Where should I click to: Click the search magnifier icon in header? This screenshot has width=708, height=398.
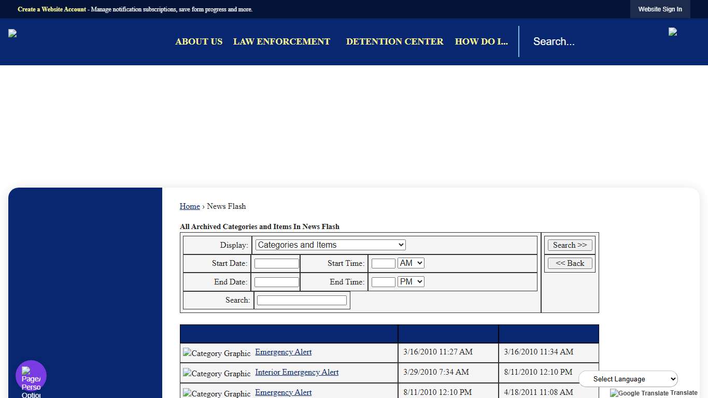tap(673, 32)
